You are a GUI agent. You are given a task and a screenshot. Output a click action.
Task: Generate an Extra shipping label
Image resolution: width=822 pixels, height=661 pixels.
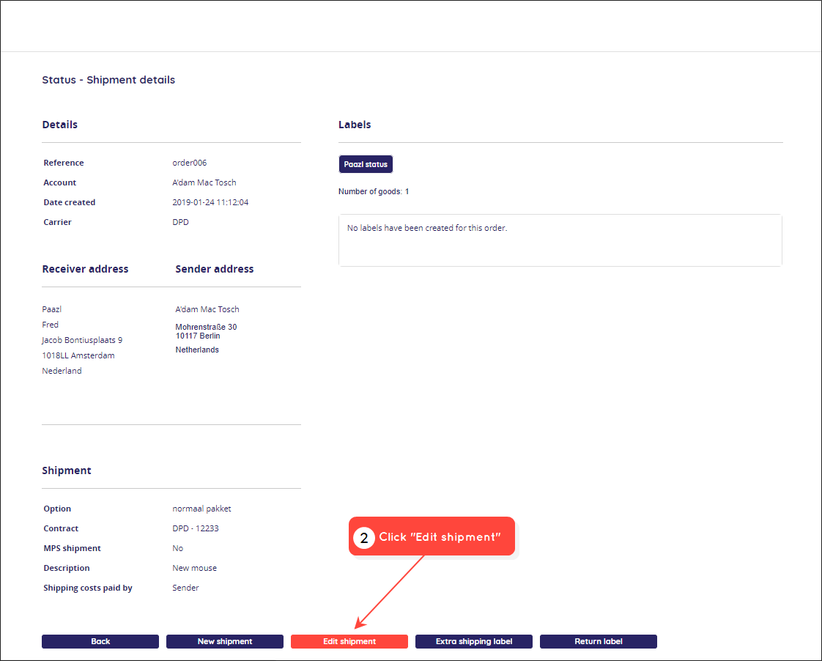(474, 641)
